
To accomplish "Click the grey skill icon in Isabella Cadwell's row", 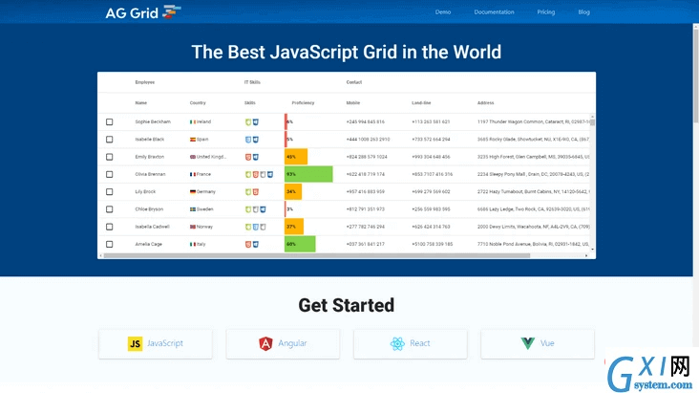I will click(x=263, y=227).
